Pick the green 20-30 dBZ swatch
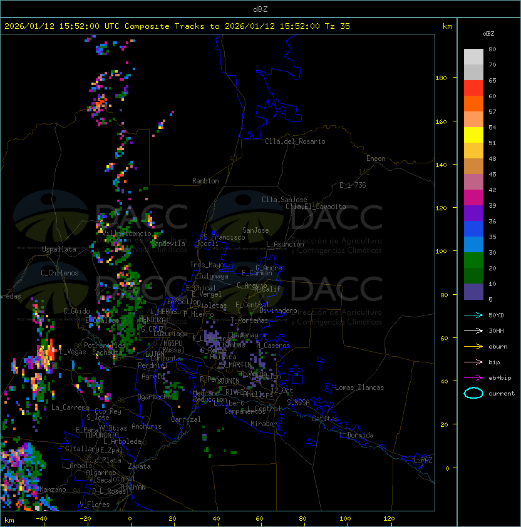The height and width of the screenshot is (527, 521). (473, 260)
